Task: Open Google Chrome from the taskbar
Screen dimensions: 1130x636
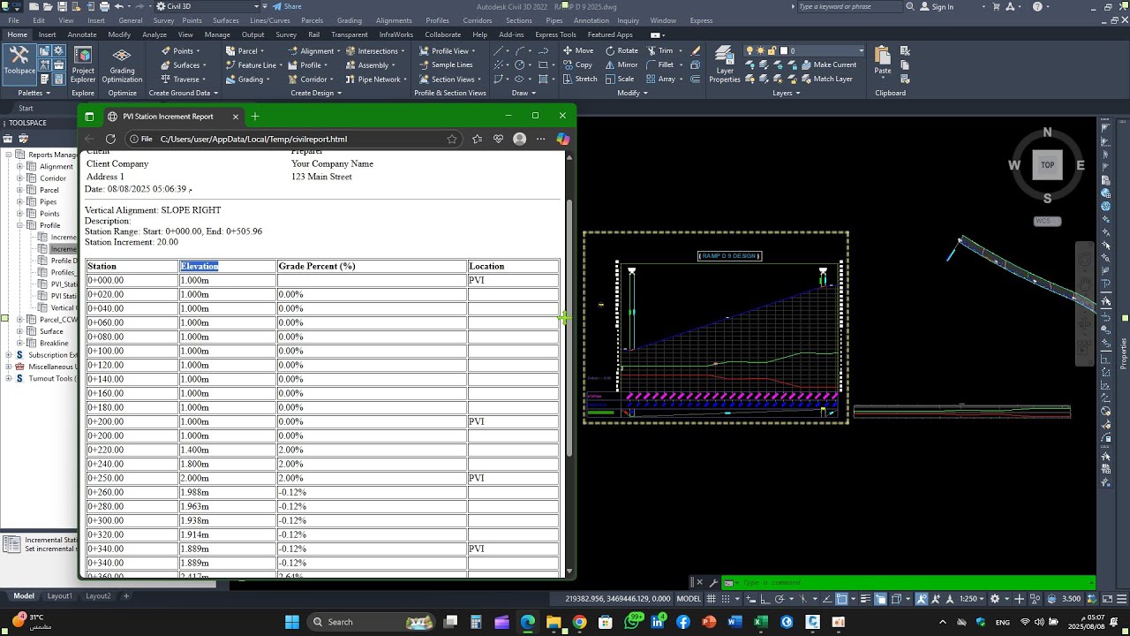Action: point(579,622)
